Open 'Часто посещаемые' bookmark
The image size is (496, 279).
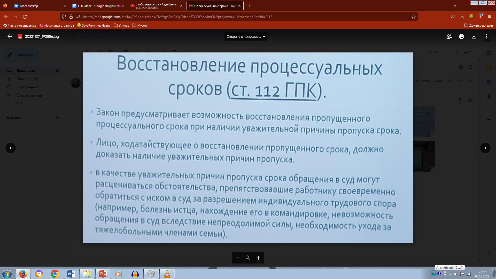click(20, 26)
